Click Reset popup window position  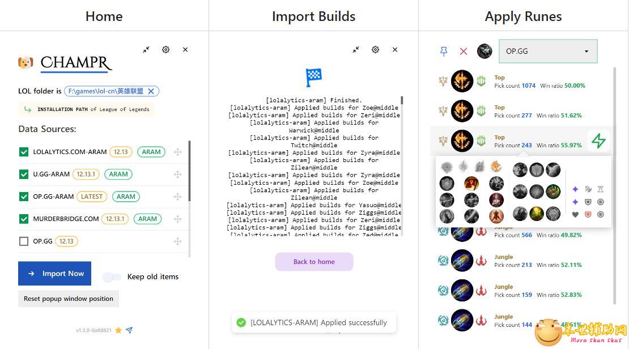(69, 299)
